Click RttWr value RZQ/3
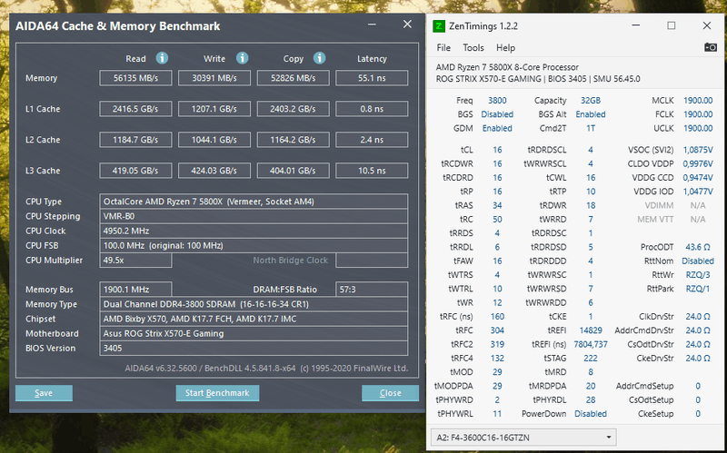The height and width of the screenshot is (453, 727). [x=698, y=275]
